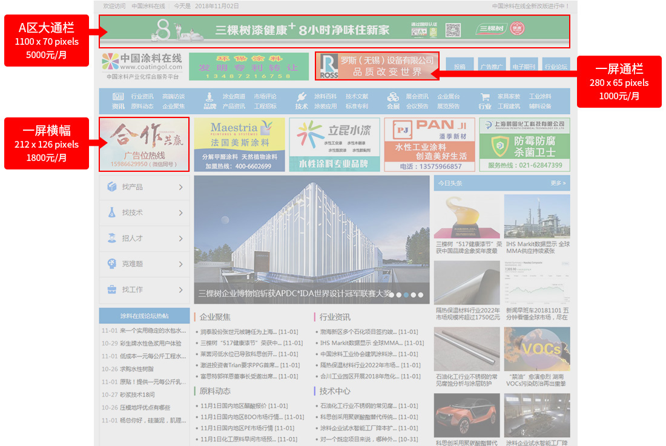This screenshot has width=666, height=446.
Task: Click the PJ logo in 潘季新材 banner
Action: point(401,130)
